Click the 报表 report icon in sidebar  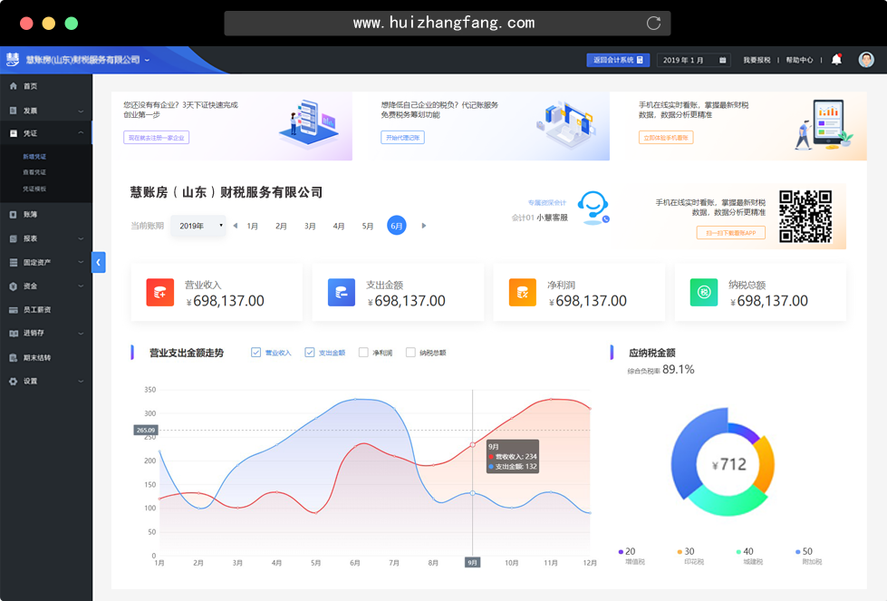coord(13,238)
